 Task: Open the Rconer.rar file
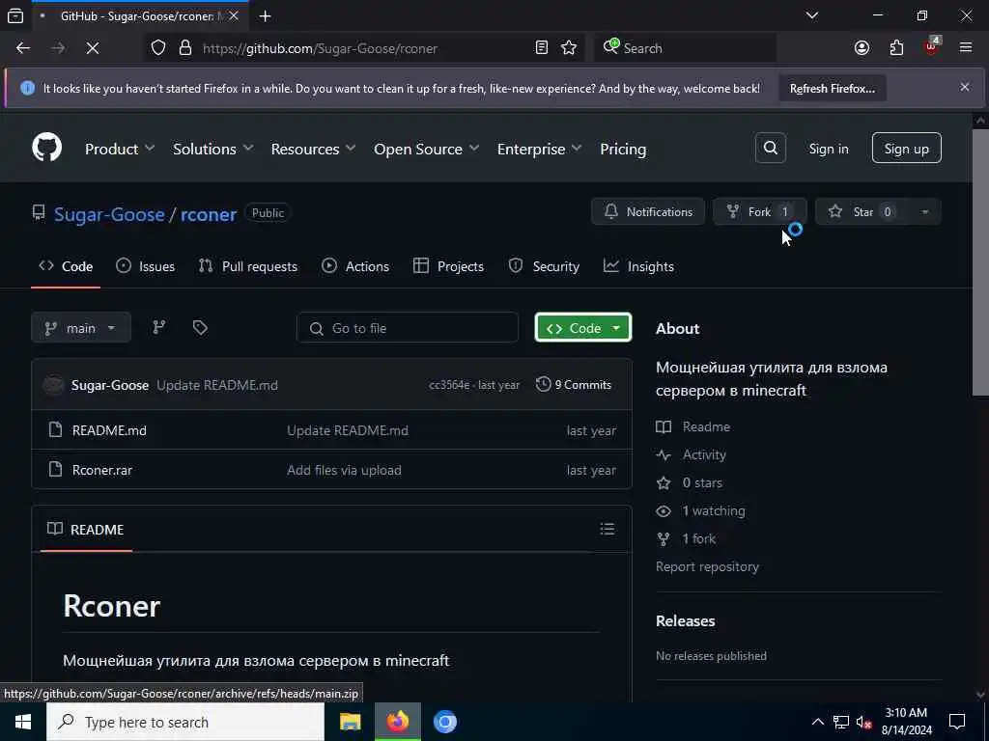(x=102, y=470)
